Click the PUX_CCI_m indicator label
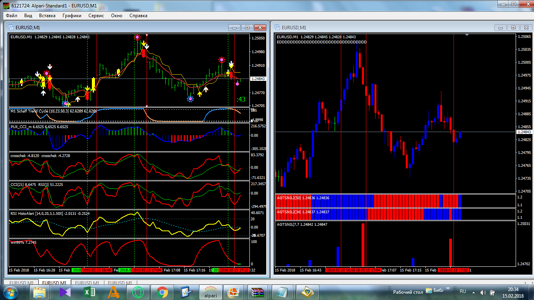 click(x=39, y=127)
